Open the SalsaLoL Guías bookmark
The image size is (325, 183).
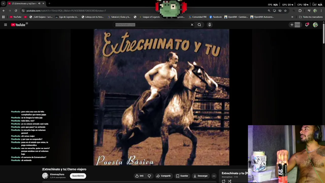click(x=119, y=17)
